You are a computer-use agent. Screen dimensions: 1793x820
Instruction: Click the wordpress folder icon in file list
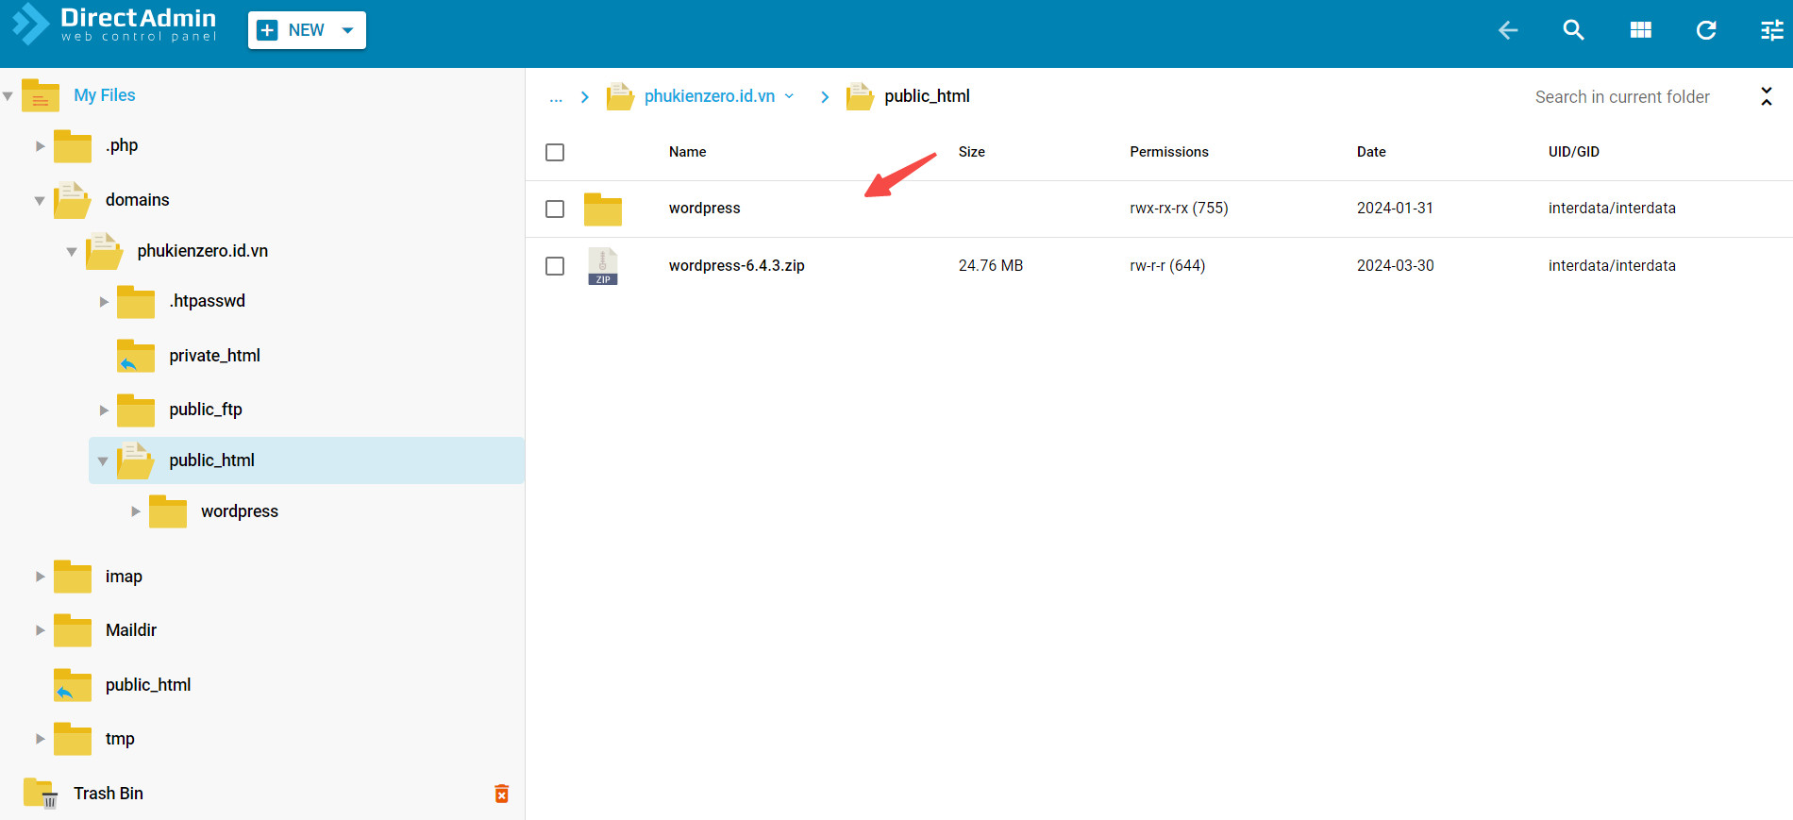coord(603,209)
